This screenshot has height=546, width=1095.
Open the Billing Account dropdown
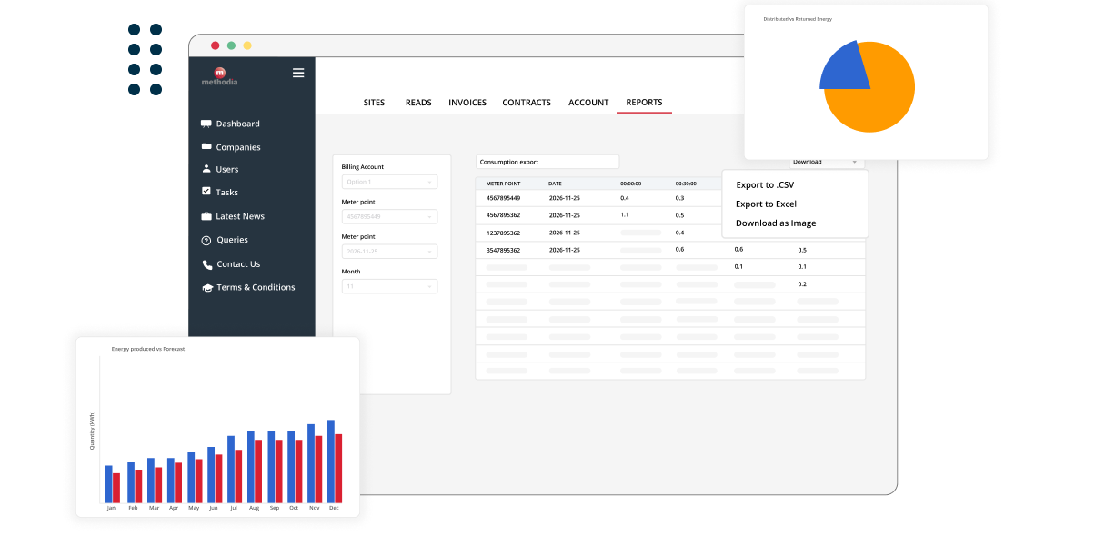point(389,181)
